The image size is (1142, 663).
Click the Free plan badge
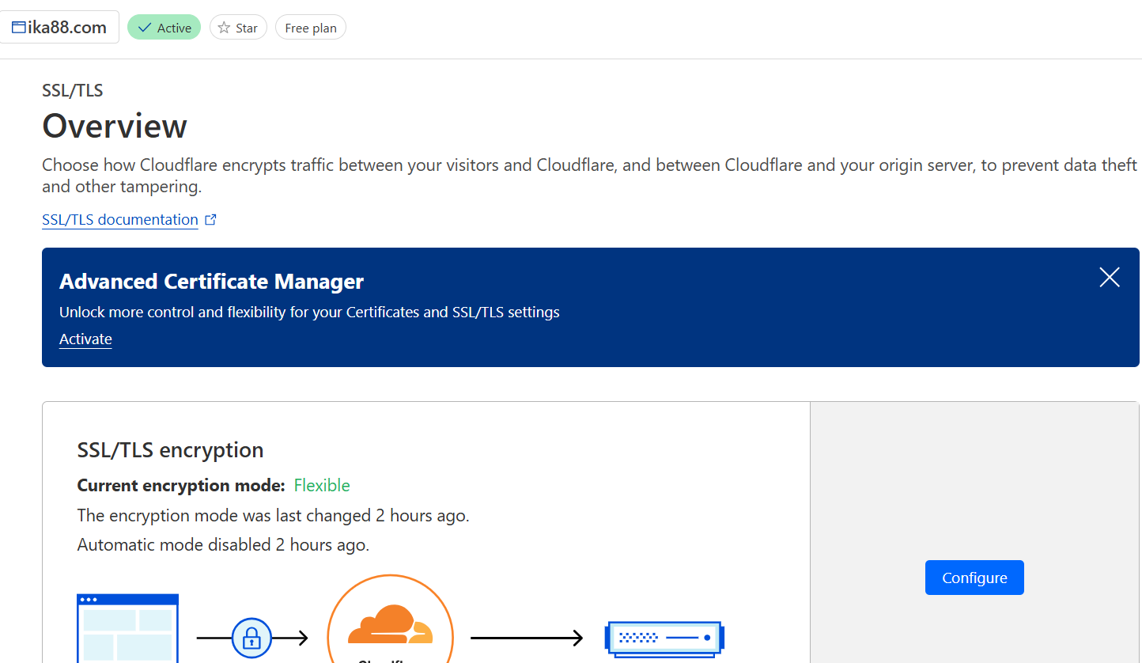point(311,28)
